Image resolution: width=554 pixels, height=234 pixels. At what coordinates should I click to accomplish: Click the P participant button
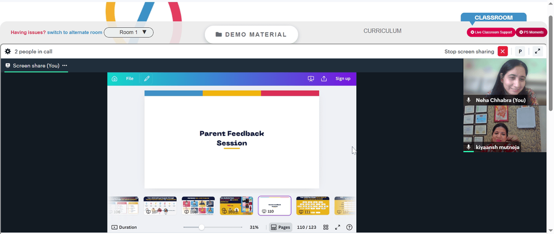pos(520,51)
